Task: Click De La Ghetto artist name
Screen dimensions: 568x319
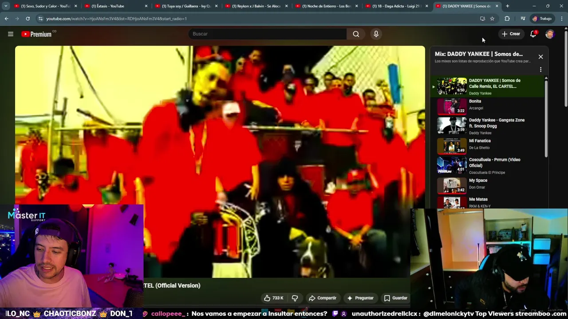Action: tap(479, 148)
